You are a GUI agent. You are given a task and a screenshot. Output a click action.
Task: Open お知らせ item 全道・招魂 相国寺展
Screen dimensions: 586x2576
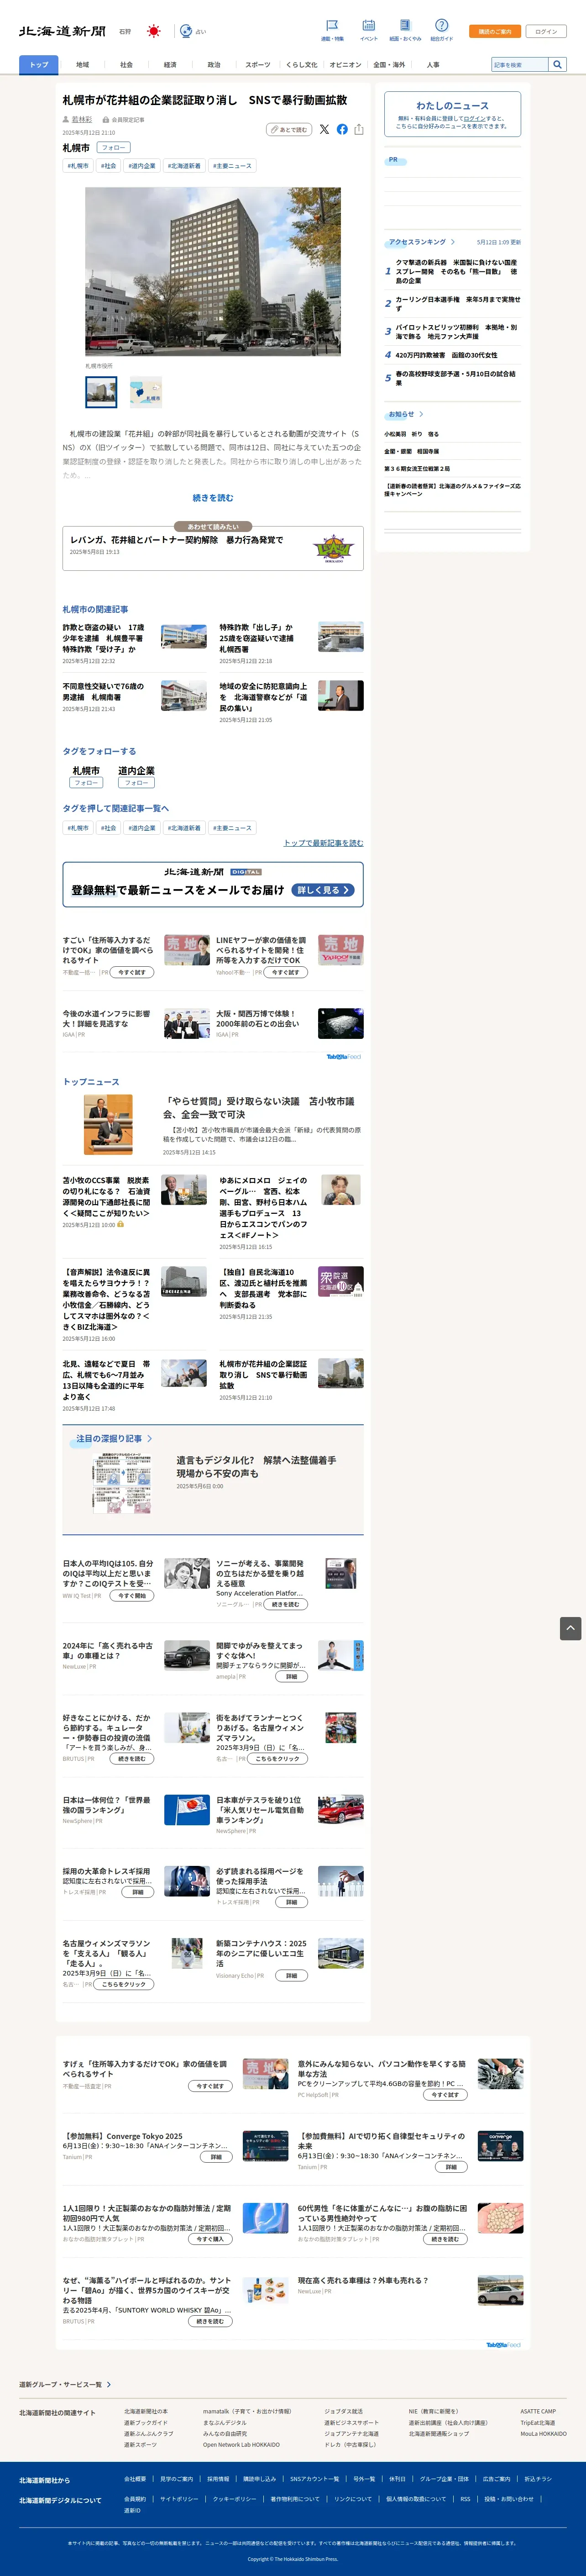[x=412, y=451]
